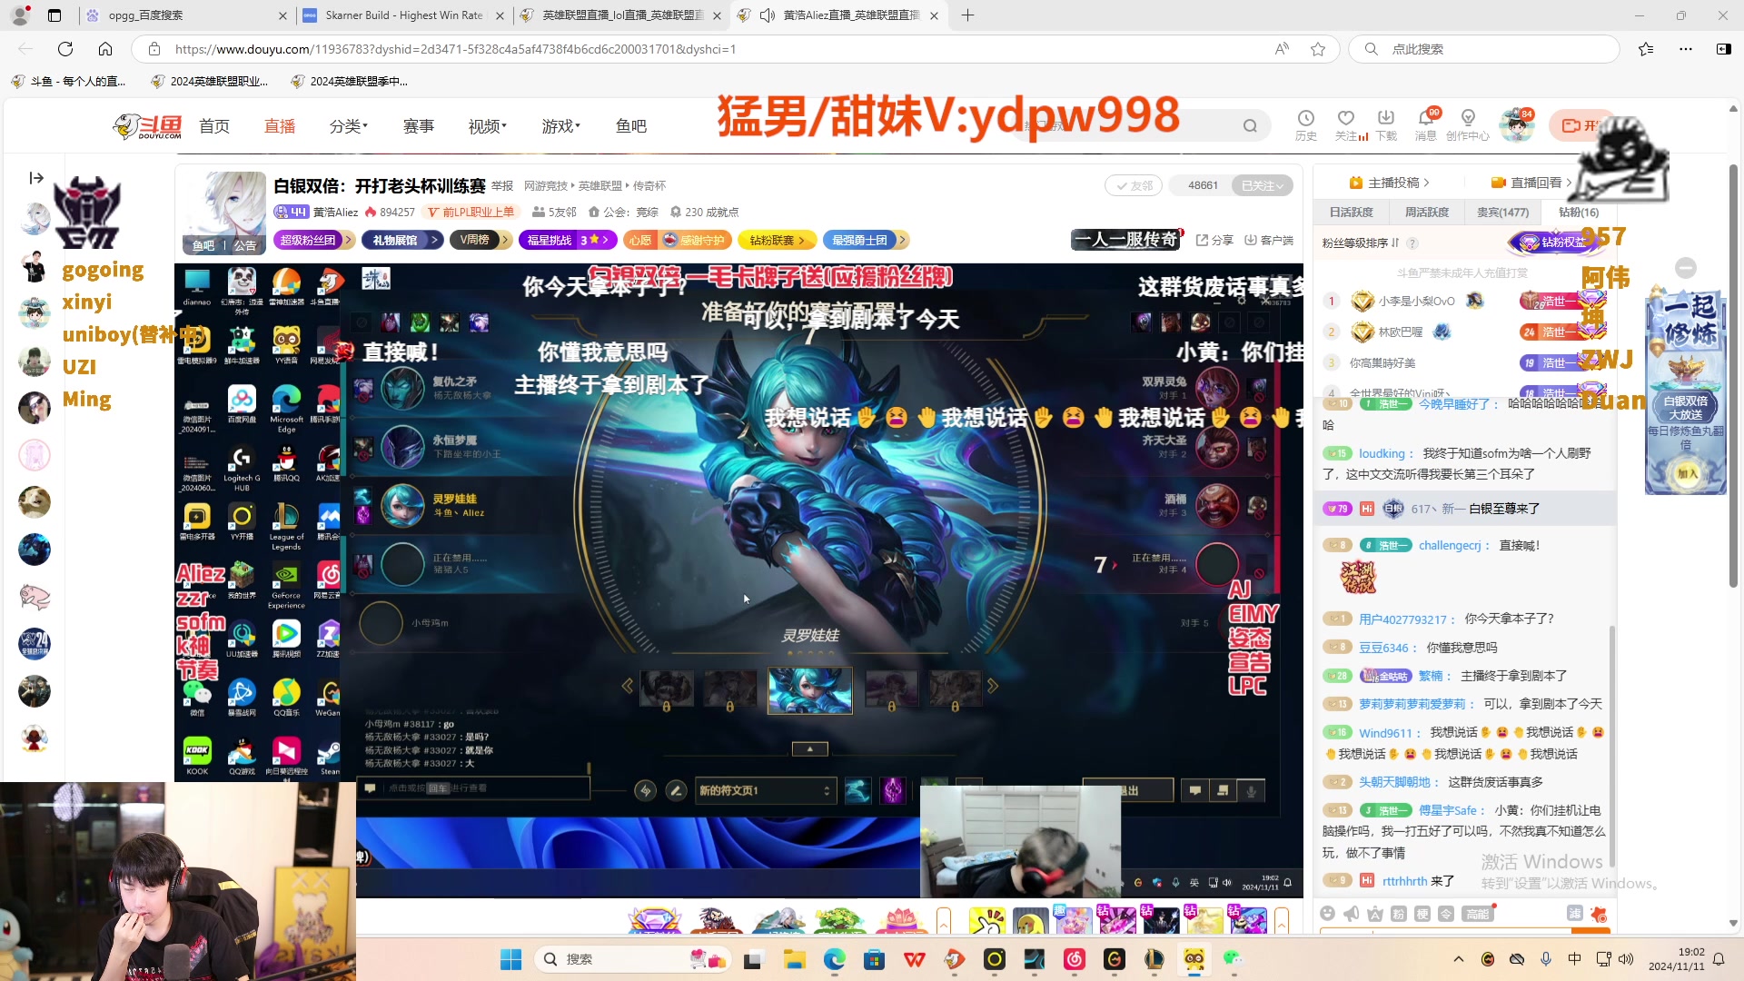Click the 下载 download icon

tap(1386, 124)
